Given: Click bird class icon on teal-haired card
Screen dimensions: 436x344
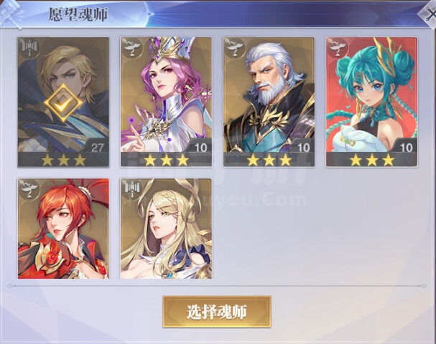Looking at the screenshot, I should pyautogui.click(x=338, y=49).
